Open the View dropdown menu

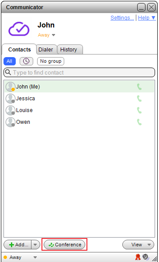click(x=138, y=245)
